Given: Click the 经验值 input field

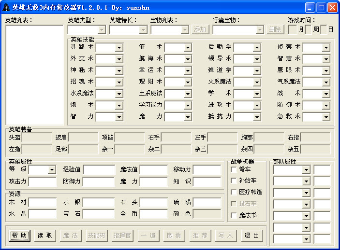Looking at the screenshot, I should 98,169.
